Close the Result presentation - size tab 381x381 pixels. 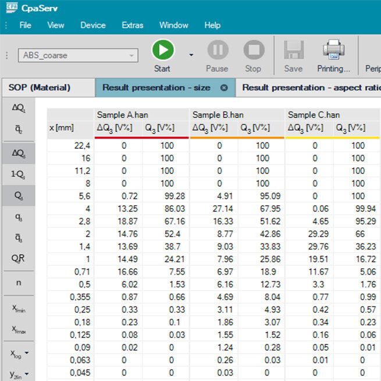(x=224, y=88)
